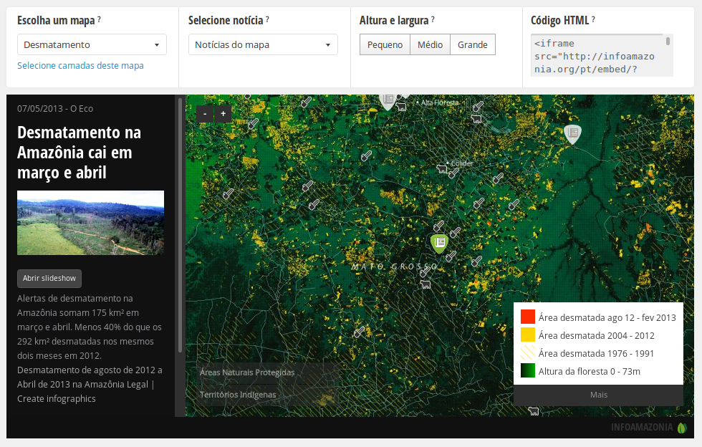Click the news sidebar scrollbar
Screen dimensions: 702x447
180,226
